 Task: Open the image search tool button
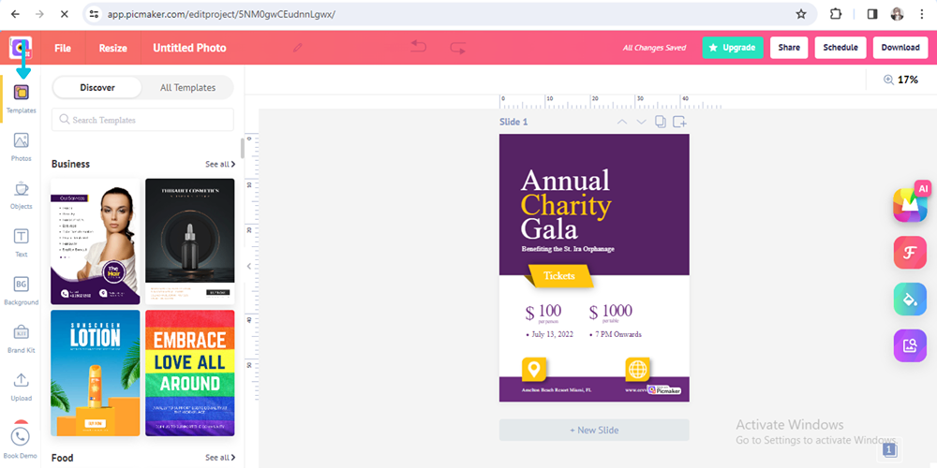(x=910, y=345)
